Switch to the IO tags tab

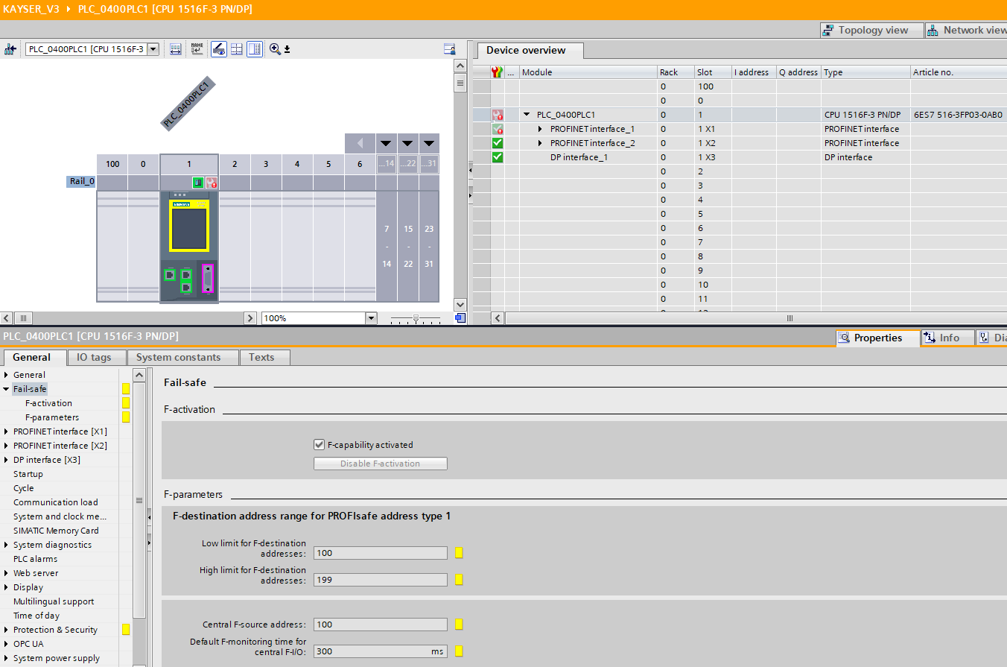click(x=94, y=358)
